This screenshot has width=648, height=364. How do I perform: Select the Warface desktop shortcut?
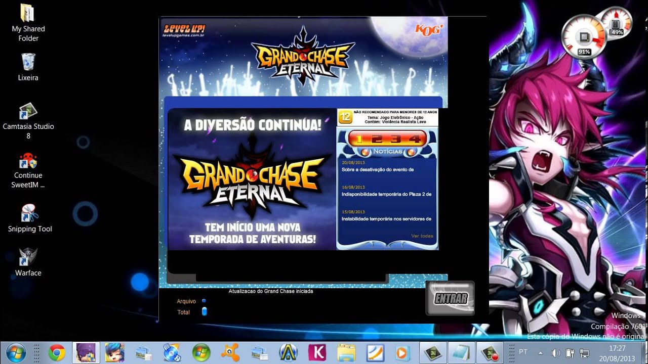click(28, 262)
